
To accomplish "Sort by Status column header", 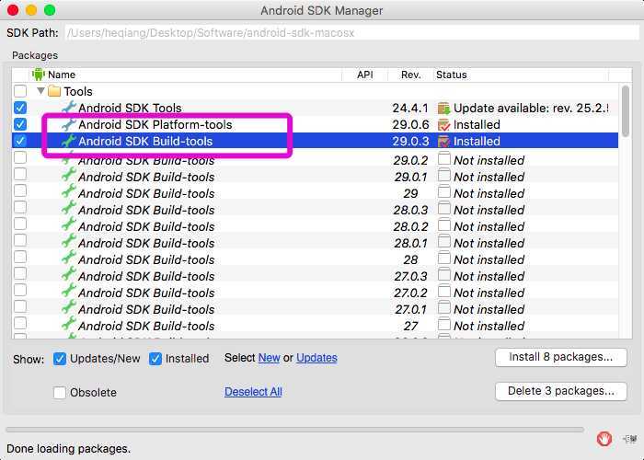I will (521, 75).
